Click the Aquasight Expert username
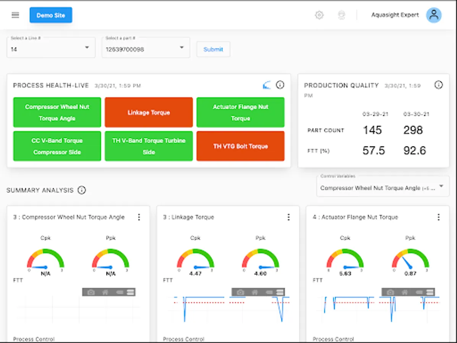 [x=395, y=15]
